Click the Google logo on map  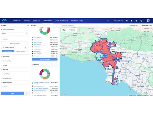click(63, 95)
